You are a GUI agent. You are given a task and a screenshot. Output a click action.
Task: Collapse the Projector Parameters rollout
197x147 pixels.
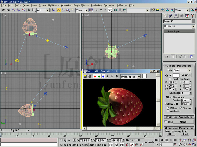[179, 117]
